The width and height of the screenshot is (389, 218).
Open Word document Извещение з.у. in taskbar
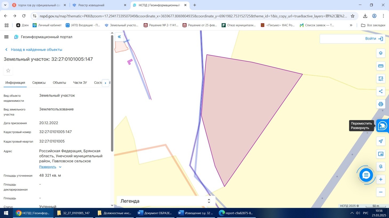196,213
